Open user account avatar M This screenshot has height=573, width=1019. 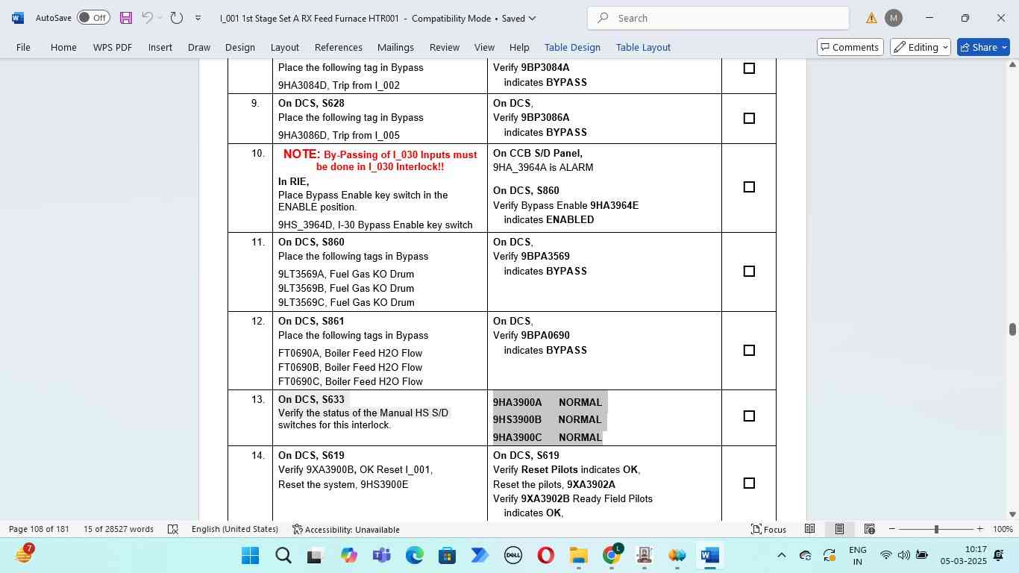893,18
